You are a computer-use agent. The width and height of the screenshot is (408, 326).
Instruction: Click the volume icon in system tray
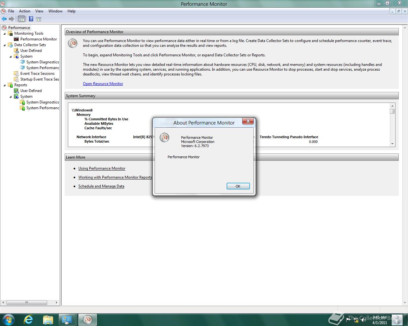[363, 320]
